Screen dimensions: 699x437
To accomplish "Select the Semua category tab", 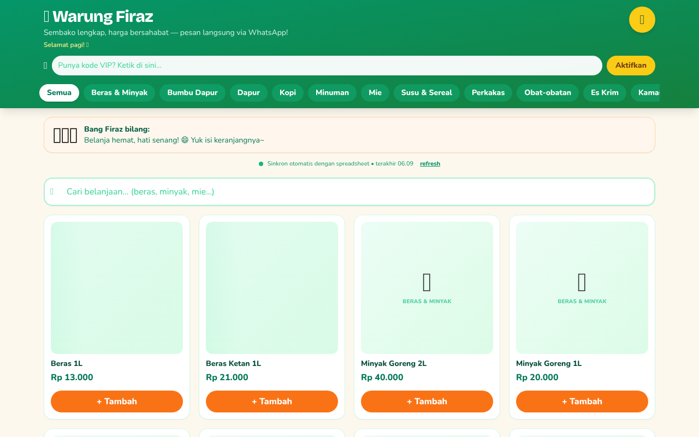I will click(x=59, y=93).
